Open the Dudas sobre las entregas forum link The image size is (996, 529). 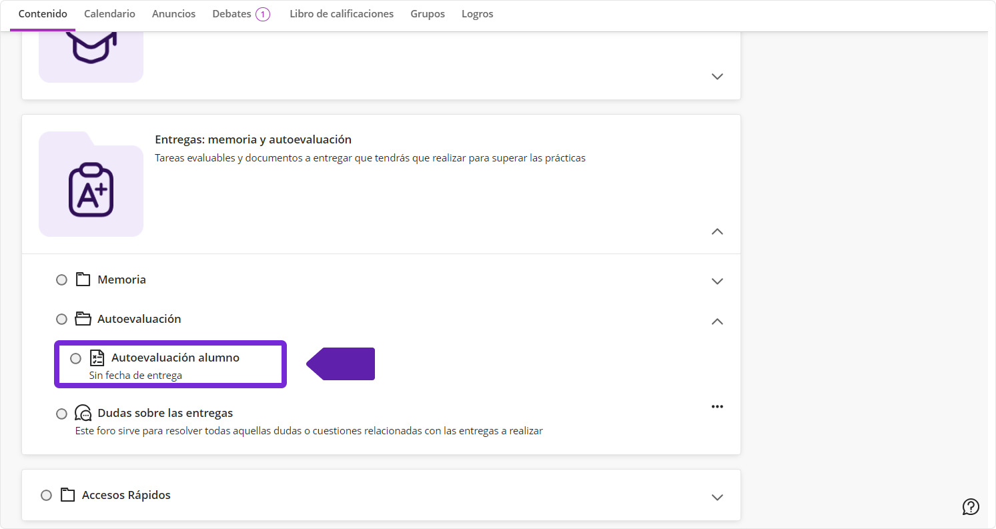[x=165, y=413]
